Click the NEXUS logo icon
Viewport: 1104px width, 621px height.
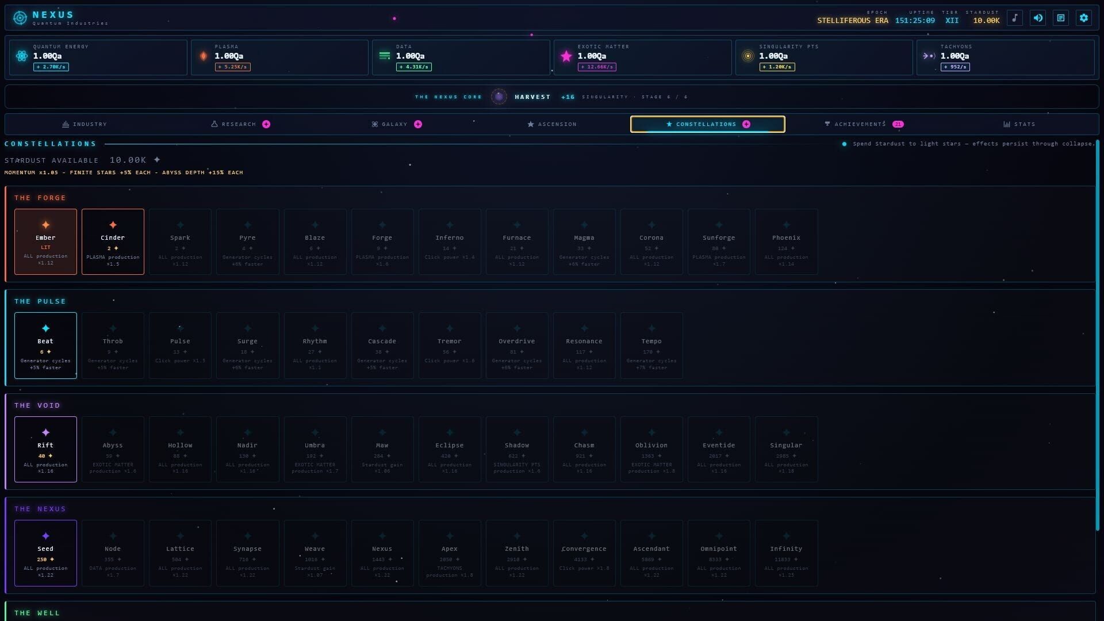click(20, 18)
